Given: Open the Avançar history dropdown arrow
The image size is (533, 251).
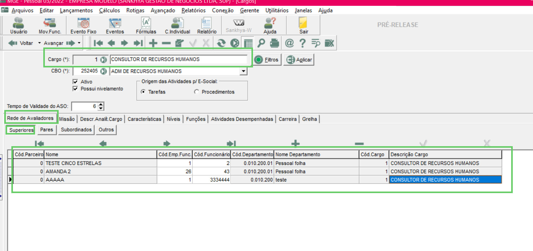Looking at the screenshot, I should [79, 43].
